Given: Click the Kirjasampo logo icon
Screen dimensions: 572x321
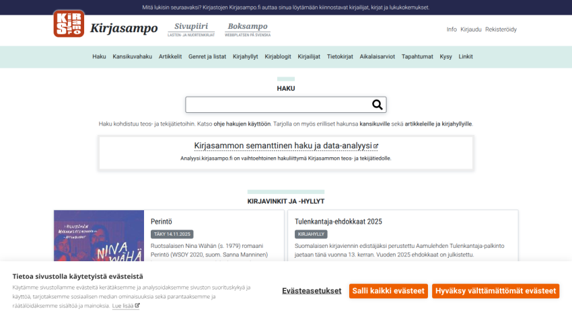Looking at the screenshot, I should point(69,24).
